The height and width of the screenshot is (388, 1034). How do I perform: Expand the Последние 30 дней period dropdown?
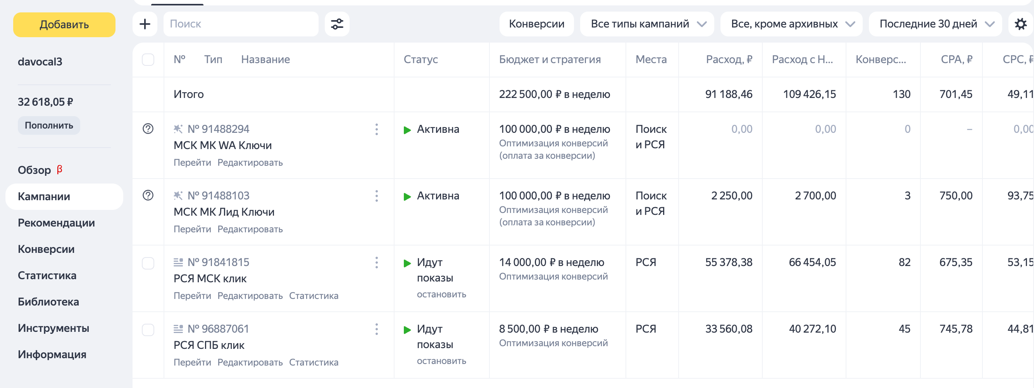click(x=935, y=24)
